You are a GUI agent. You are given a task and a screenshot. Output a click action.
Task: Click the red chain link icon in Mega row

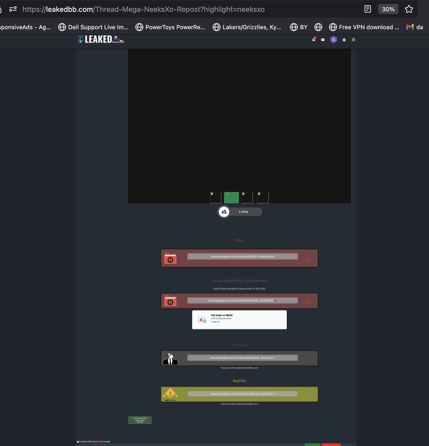(308, 259)
